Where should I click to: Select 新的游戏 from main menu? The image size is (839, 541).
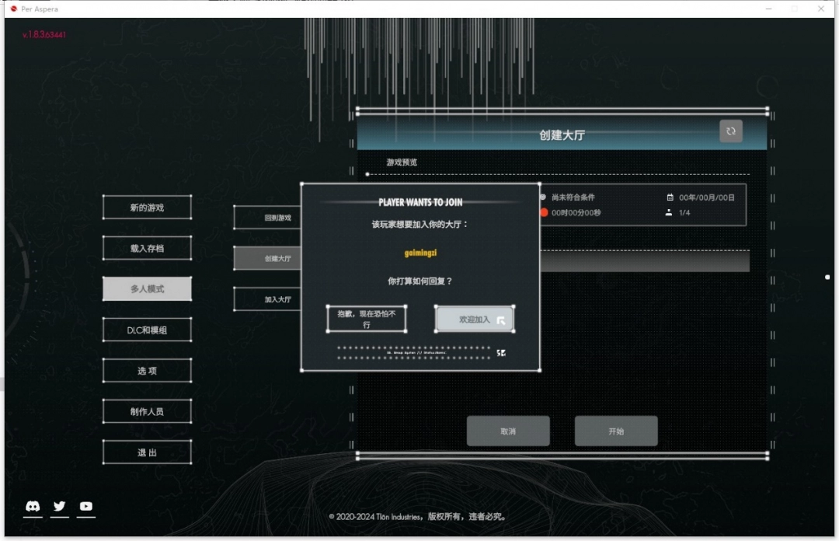[x=147, y=208]
